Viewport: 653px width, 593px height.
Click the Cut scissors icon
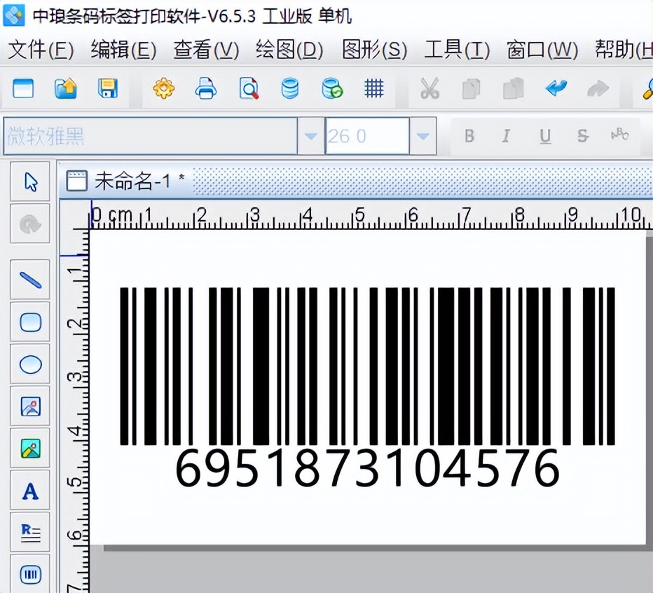429,88
